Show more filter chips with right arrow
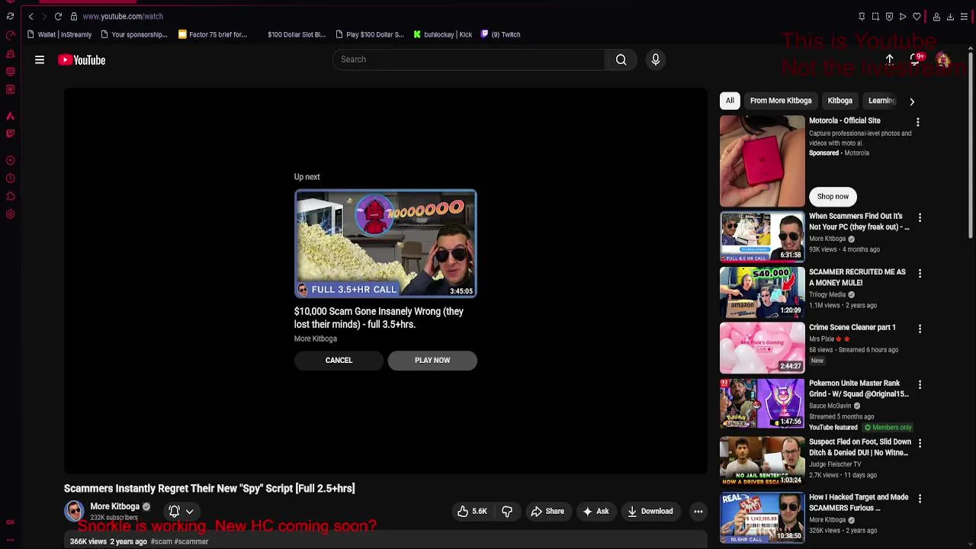 [x=911, y=101]
